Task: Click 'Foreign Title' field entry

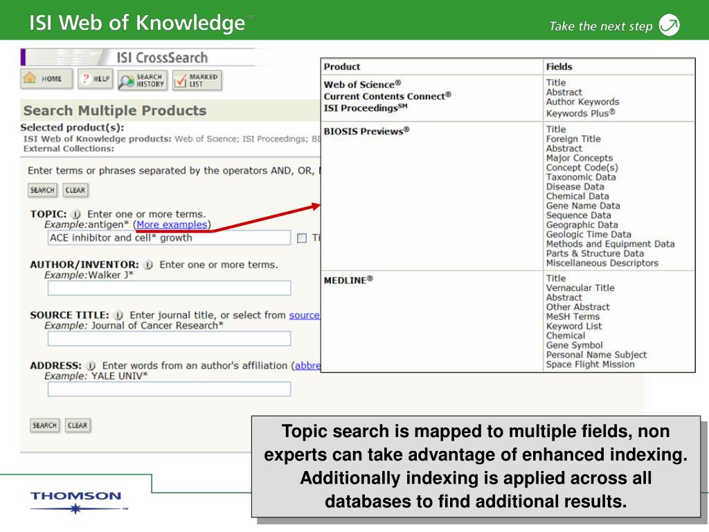Action: (573, 139)
